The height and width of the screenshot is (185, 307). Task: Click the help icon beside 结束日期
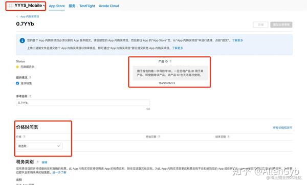click(228, 136)
